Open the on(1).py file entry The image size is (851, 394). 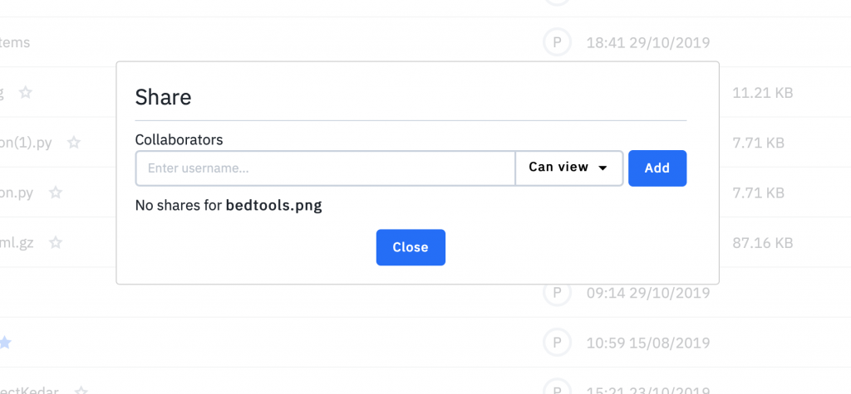coord(26,143)
